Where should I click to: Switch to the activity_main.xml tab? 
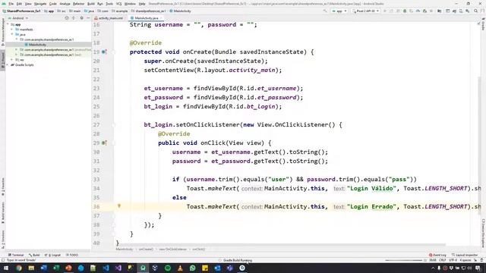point(109,18)
